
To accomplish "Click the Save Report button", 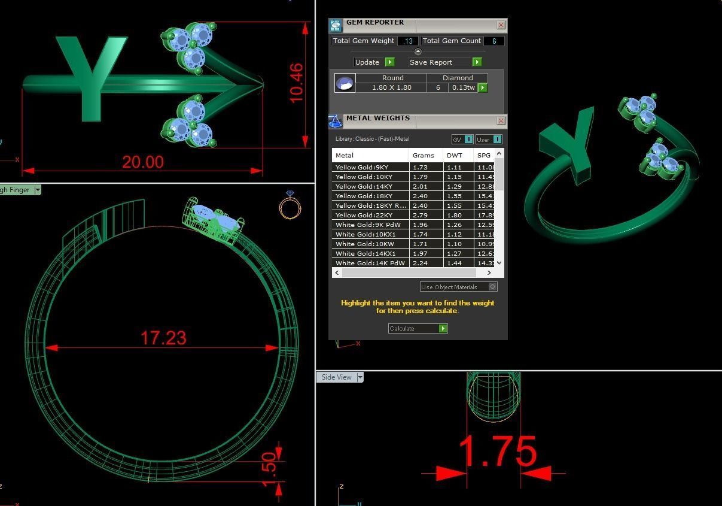I will [x=445, y=62].
